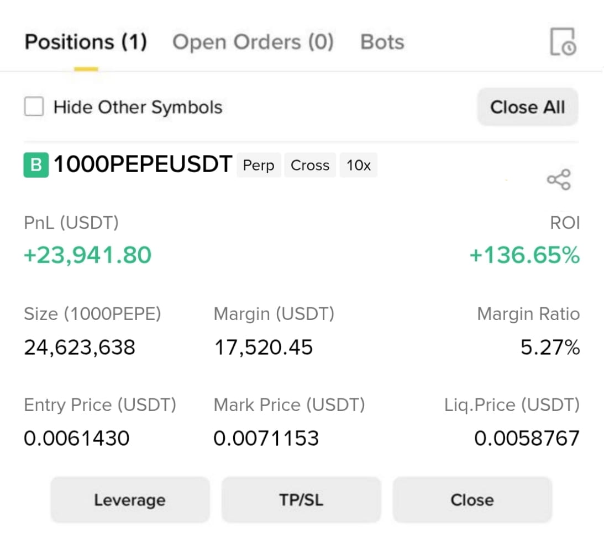This screenshot has height=534, width=604.
Task: Click the green B badge icon
Action: click(x=36, y=165)
